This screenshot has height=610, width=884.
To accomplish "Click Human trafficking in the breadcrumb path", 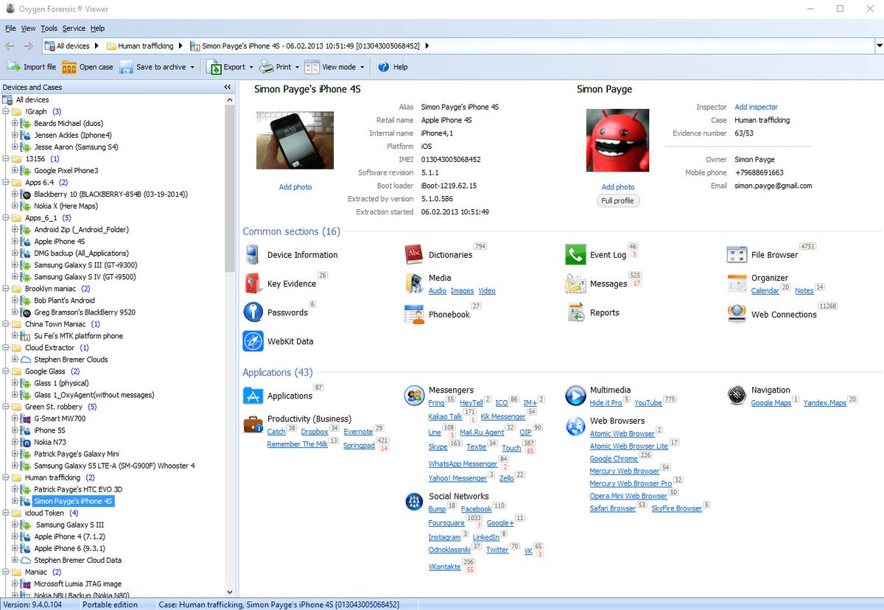I will [145, 46].
